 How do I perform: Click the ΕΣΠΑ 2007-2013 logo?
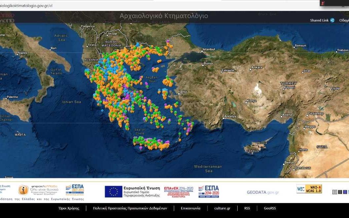click(75, 190)
